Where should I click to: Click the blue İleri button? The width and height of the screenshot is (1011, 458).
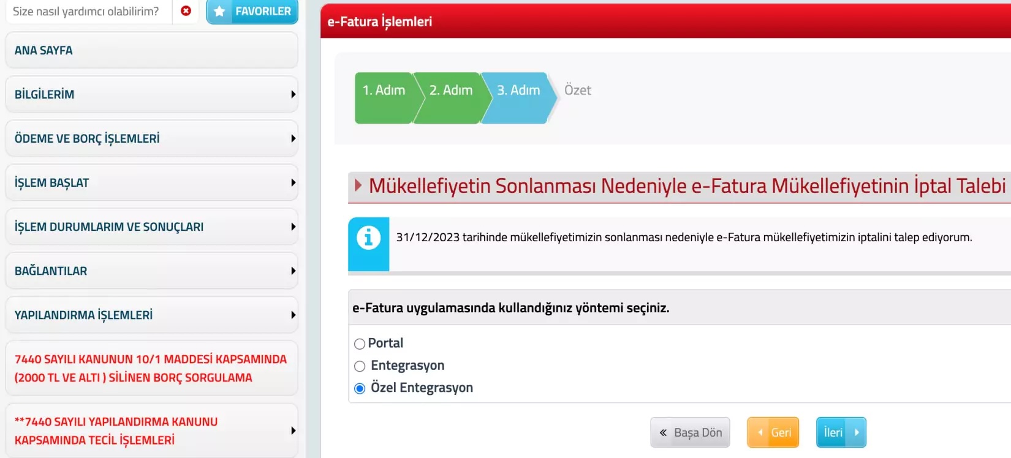pyautogui.click(x=841, y=432)
